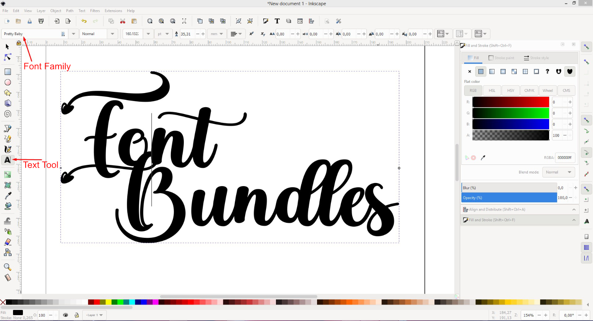Select the 3D box tool
The image size is (593, 321).
pos(8,103)
